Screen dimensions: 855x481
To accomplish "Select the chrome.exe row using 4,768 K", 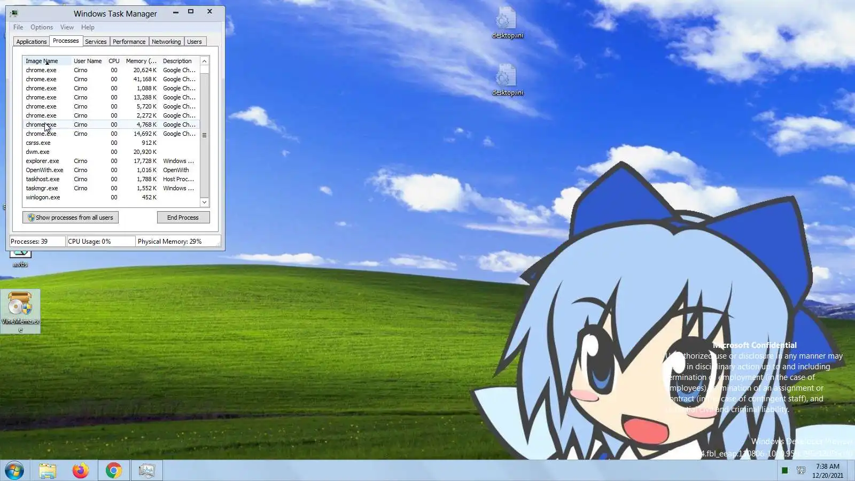I will tap(111, 125).
